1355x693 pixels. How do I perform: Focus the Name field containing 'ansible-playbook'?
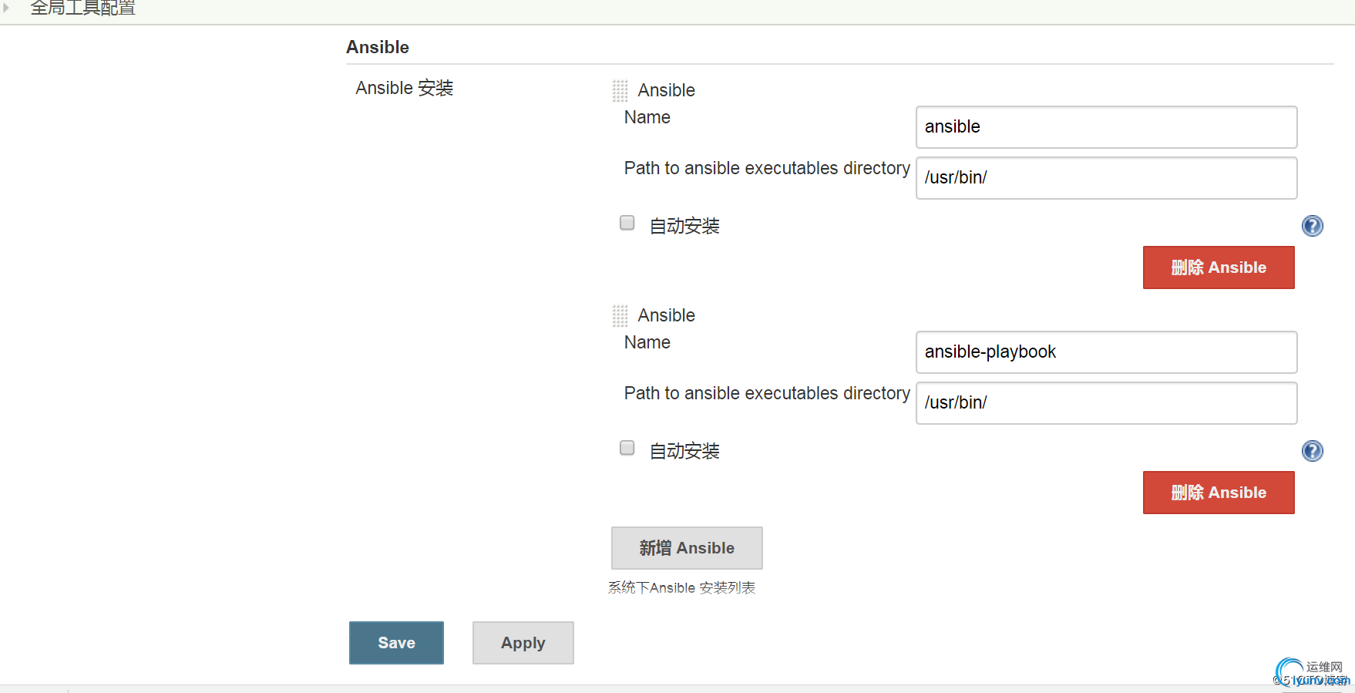pyautogui.click(x=1105, y=352)
